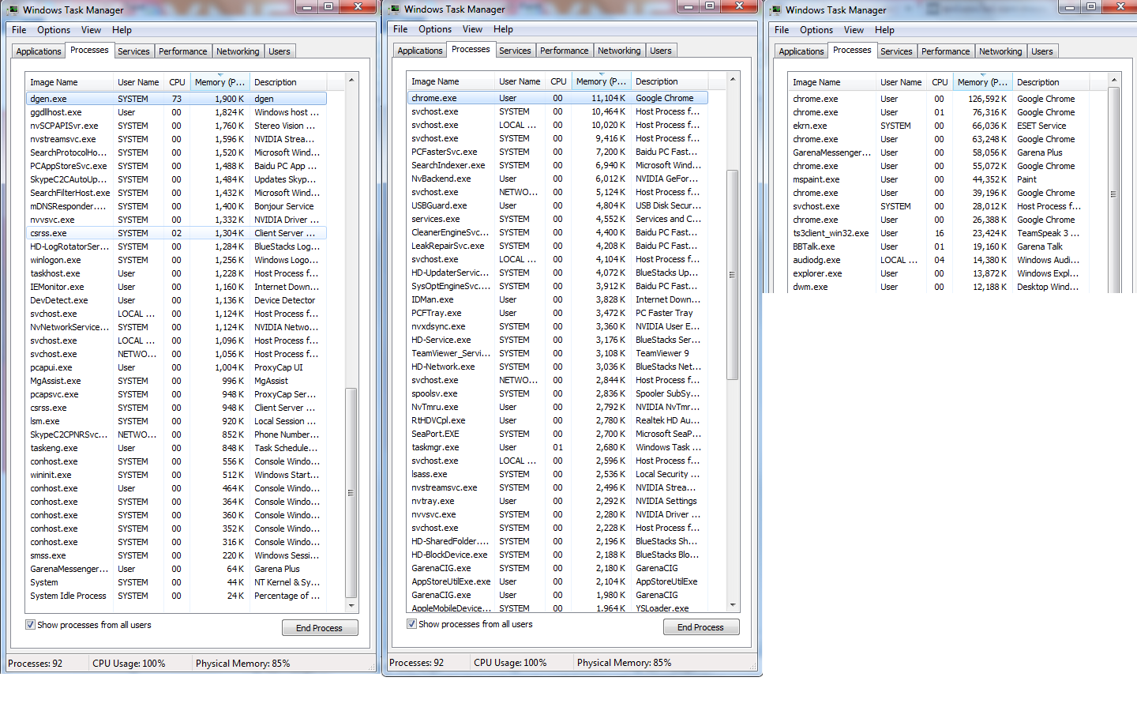Select System Idle Process row
Image resolution: width=1137 pixels, height=711 pixels.
pos(176,596)
